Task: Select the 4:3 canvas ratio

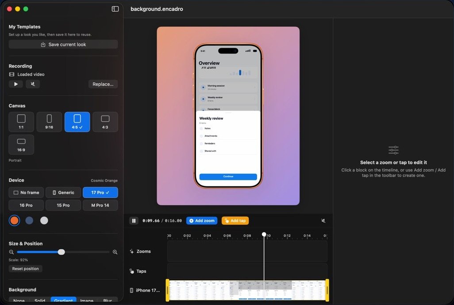Action: pyautogui.click(x=105, y=122)
